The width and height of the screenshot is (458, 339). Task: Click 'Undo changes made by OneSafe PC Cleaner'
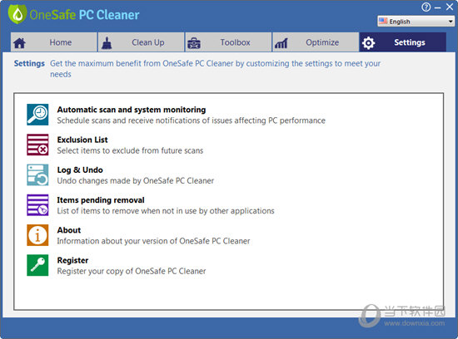tap(136, 181)
